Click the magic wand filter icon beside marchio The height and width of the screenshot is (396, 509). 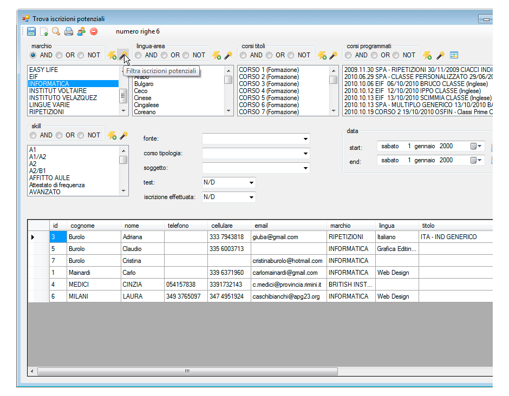click(123, 56)
